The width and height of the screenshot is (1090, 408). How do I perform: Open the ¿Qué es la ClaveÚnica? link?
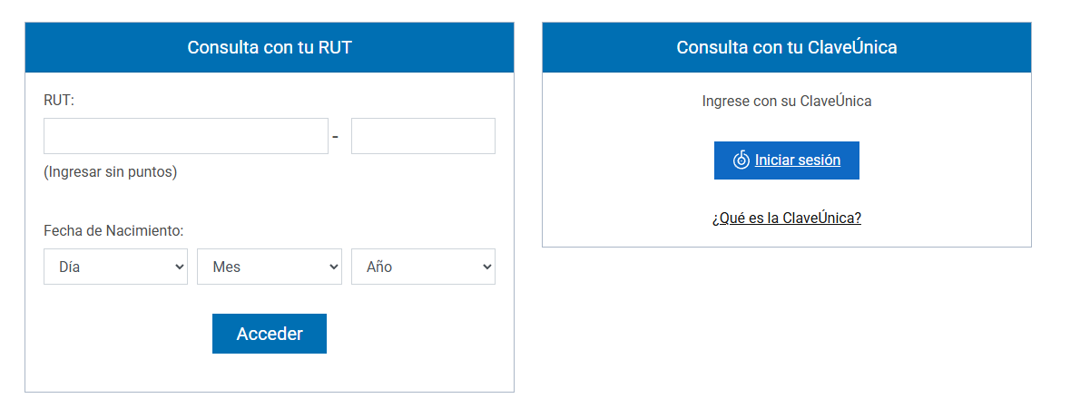point(787,219)
